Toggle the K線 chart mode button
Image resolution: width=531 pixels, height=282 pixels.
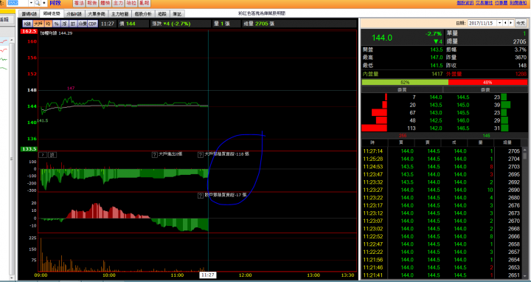[27, 24]
